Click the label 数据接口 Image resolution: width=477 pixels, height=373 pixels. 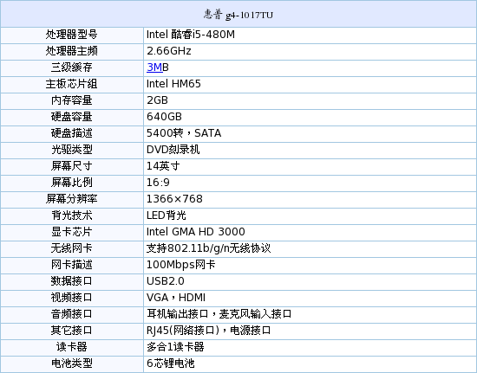[71, 281]
